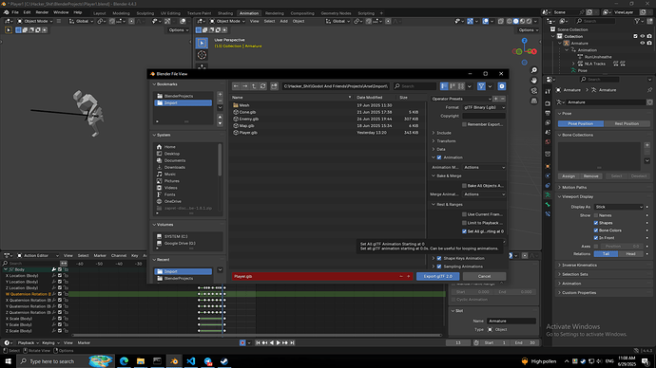Cancel the file export dialog
The image size is (656, 368).
click(x=484, y=276)
